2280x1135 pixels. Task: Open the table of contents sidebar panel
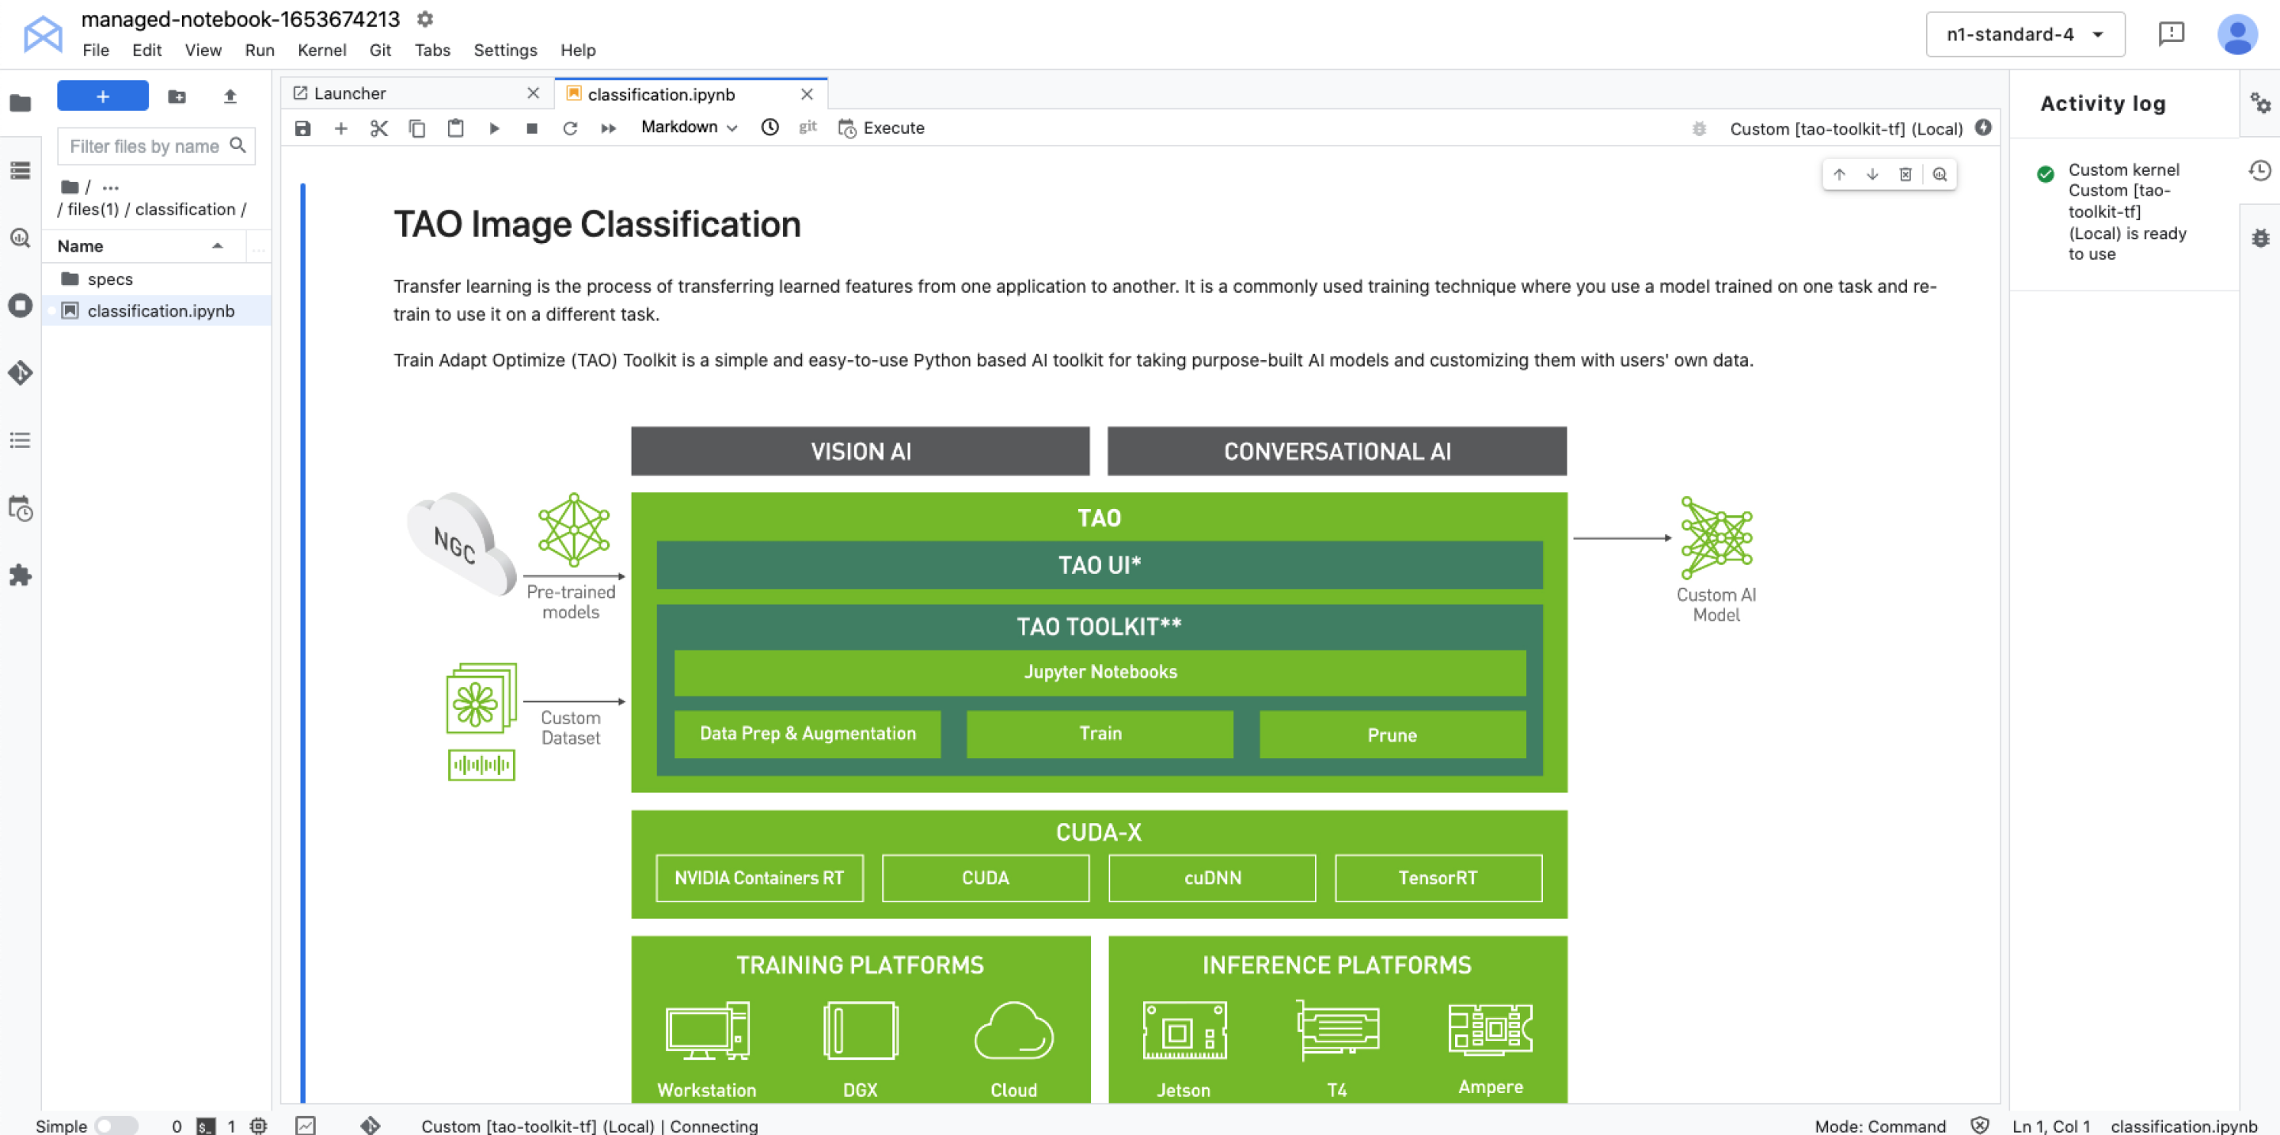pyautogui.click(x=20, y=439)
